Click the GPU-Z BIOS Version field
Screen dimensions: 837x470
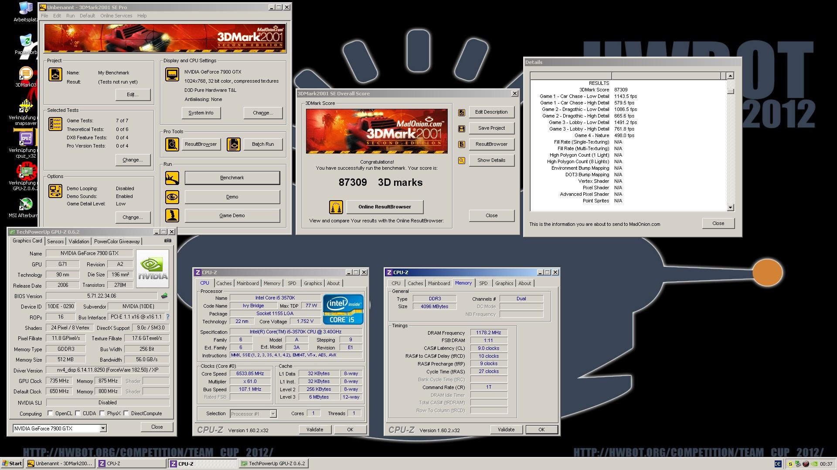click(102, 296)
